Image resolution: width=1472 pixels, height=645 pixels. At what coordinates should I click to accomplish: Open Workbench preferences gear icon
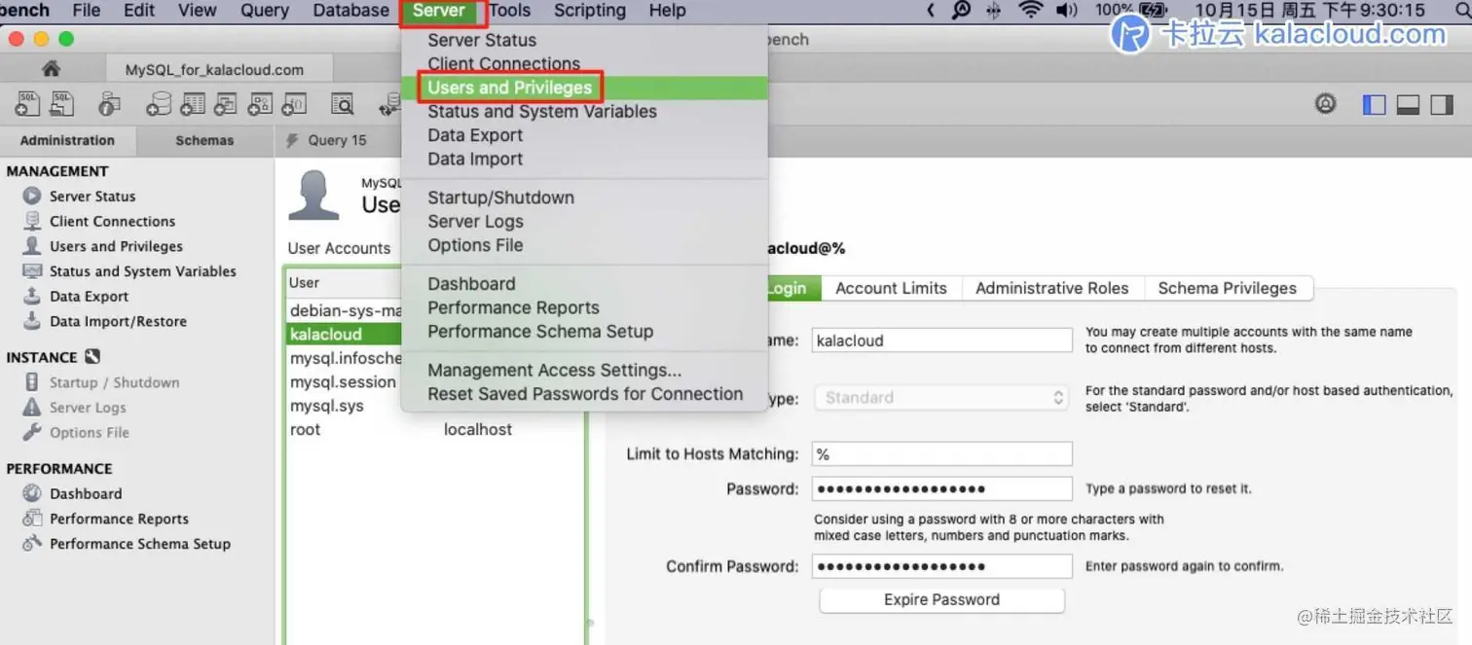pyautogui.click(x=1325, y=103)
